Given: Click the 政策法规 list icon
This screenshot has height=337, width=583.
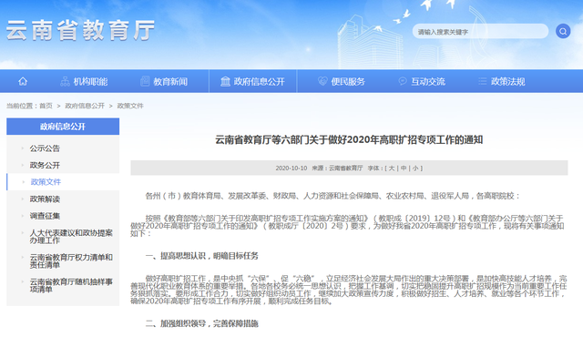Looking at the screenshot, I should pos(482,81).
